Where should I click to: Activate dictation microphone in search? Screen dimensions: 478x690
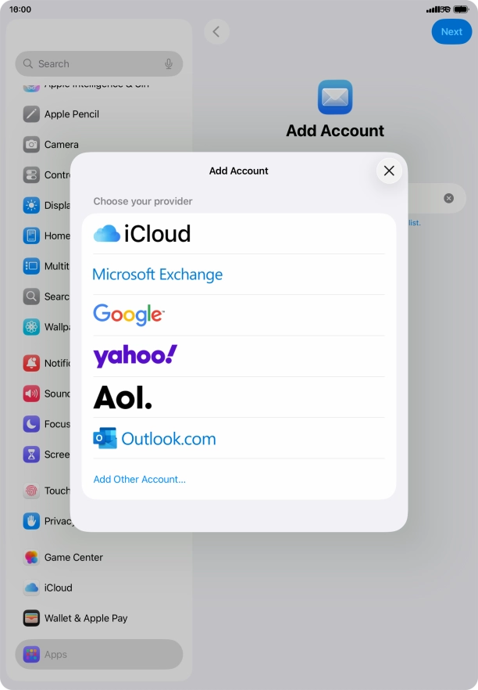coord(169,64)
